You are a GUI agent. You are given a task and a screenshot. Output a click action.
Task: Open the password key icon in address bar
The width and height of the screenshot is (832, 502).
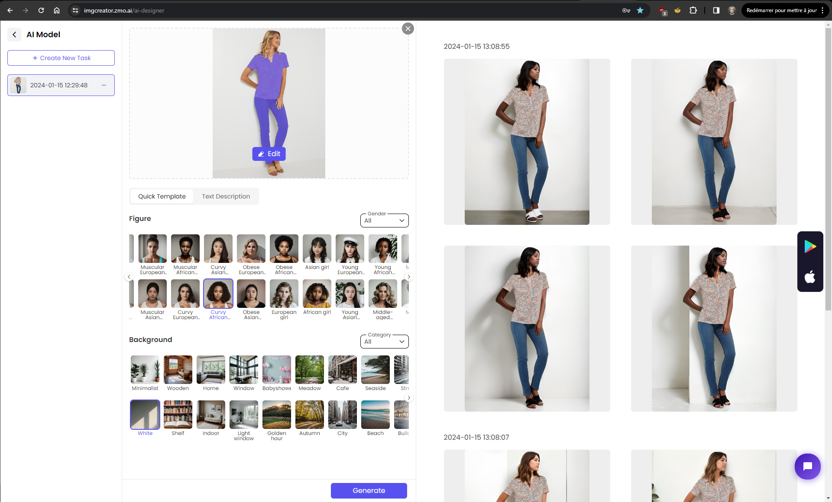pyautogui.click(x=626, y=10)
